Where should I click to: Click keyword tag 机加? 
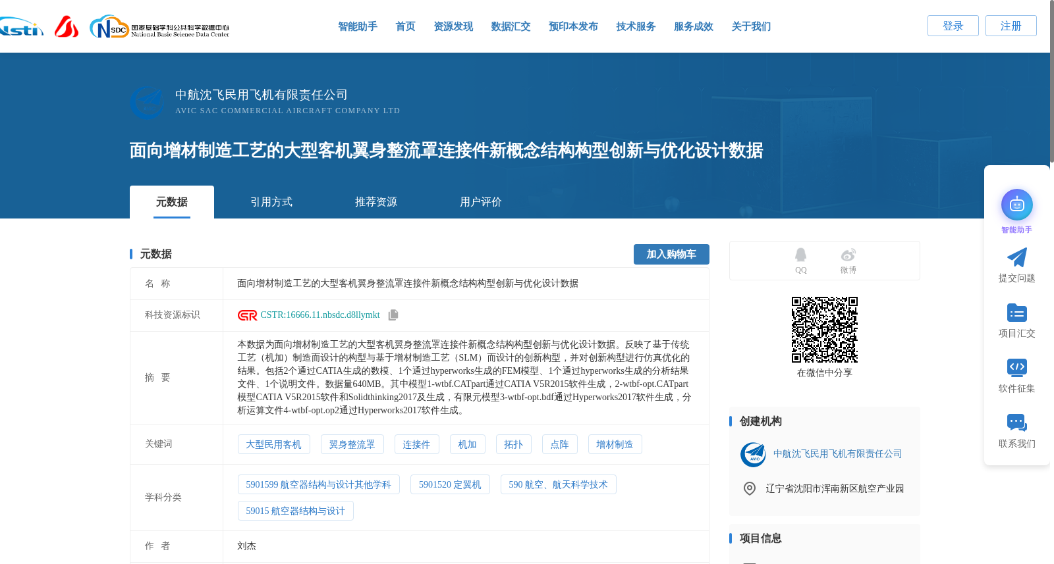(468, 444)
